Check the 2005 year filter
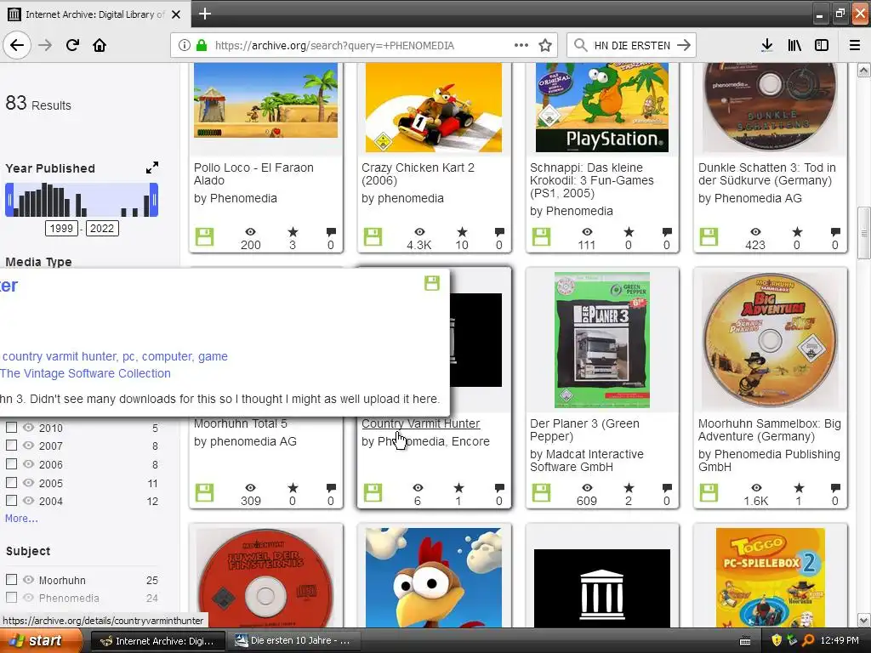871x653 pixels. 11,483
